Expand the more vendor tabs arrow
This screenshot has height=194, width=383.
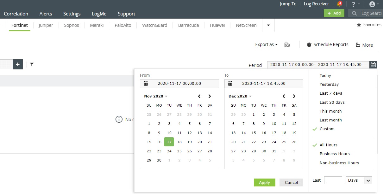point(268,25)
